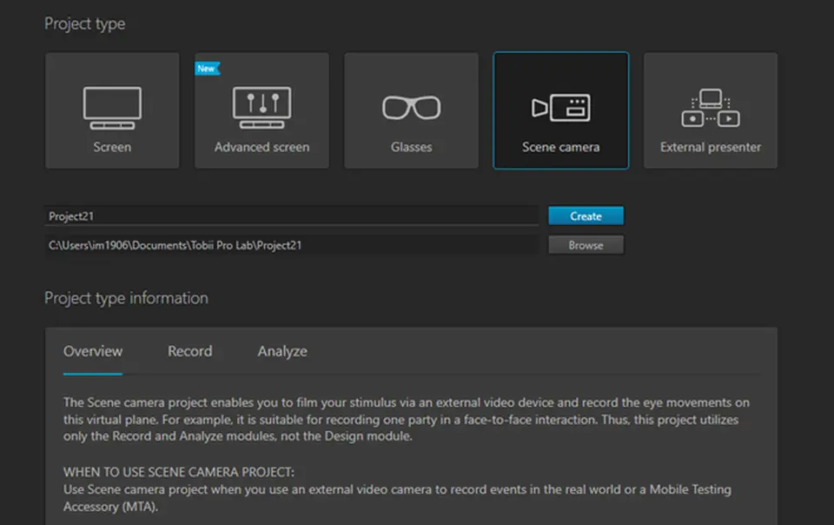Click the paragraph starting 'The Scene camera project enables'
This screenshot has height=525, width=834.
pos(407,419)
